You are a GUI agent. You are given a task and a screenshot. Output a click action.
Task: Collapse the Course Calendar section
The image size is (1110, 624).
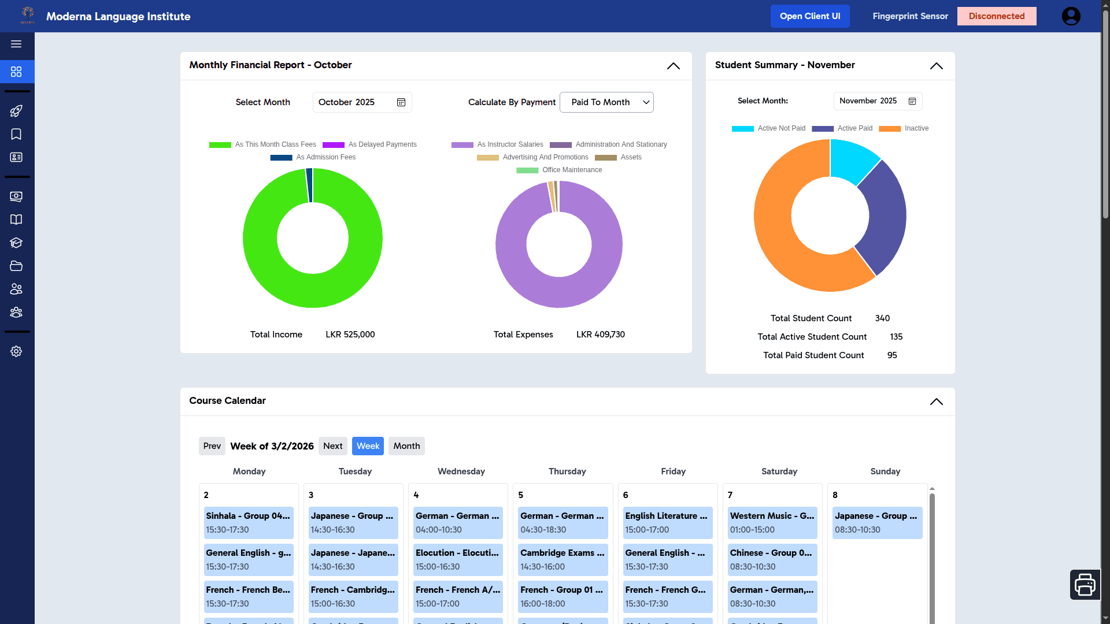937,401
